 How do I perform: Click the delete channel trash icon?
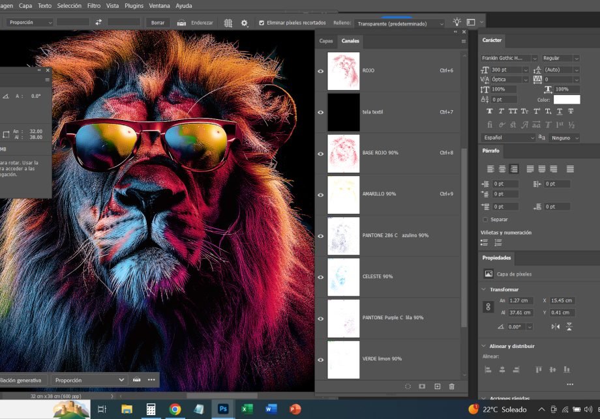click(x=451, y=386)
